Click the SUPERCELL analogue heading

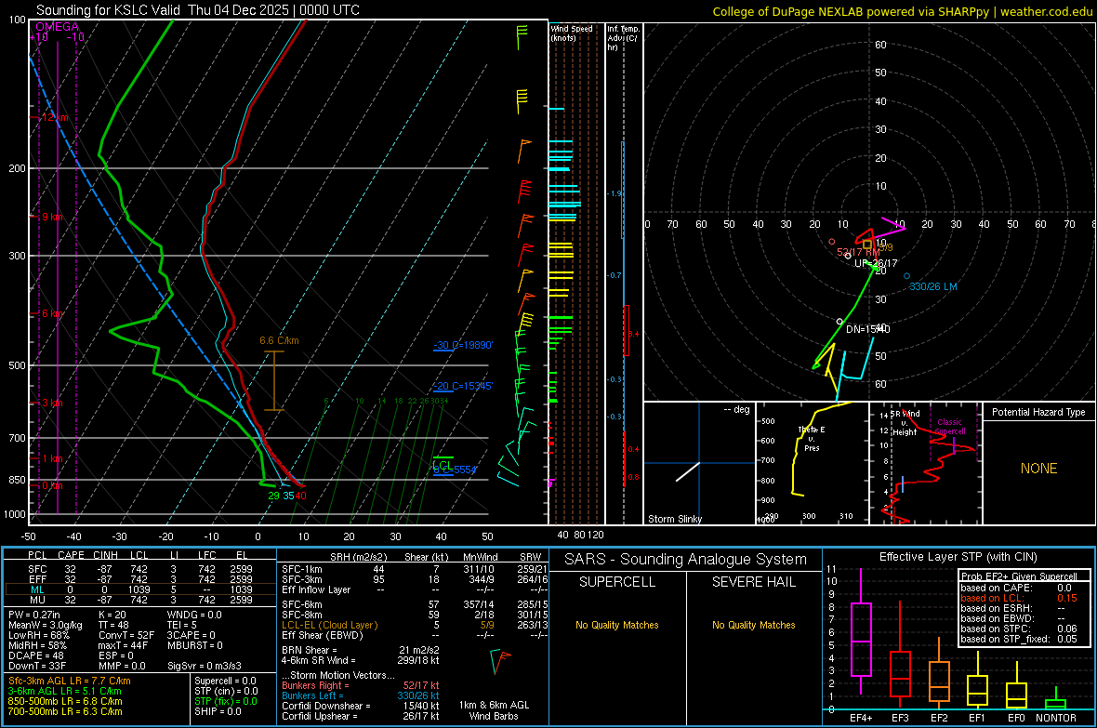617,582
